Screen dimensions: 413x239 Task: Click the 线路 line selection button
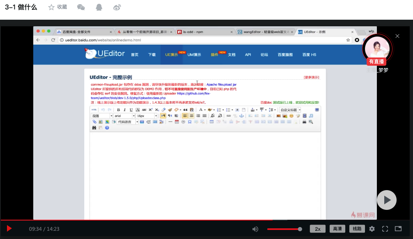pyautogui.click(x=357, y=229)
